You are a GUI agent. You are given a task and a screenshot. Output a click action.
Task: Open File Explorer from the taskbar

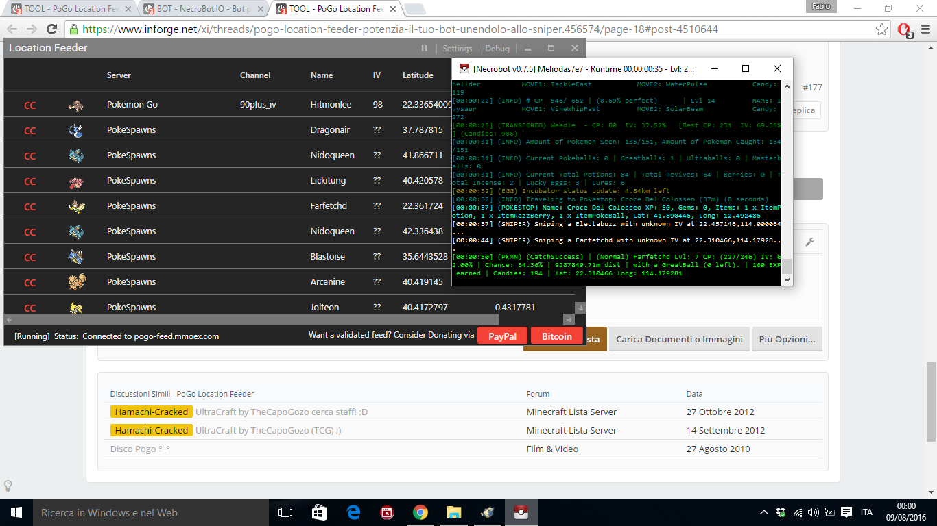pyautogui.click(x=454, y=512)
